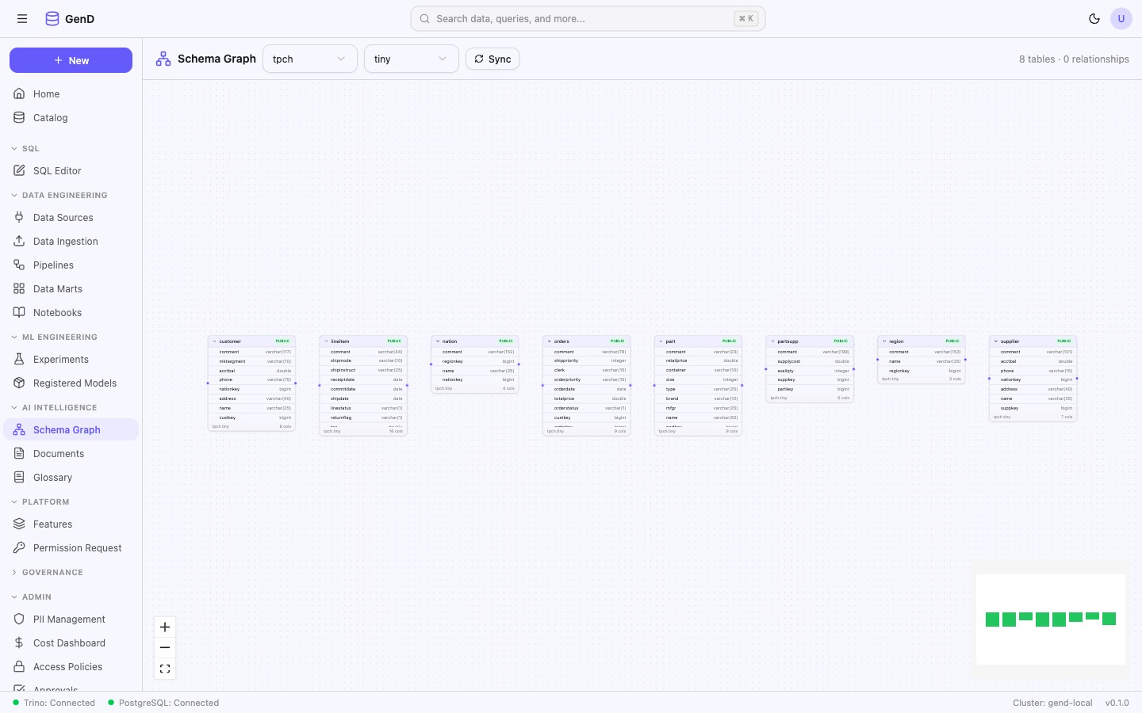Open the tpch catalog dropdown

pos(309,59)
